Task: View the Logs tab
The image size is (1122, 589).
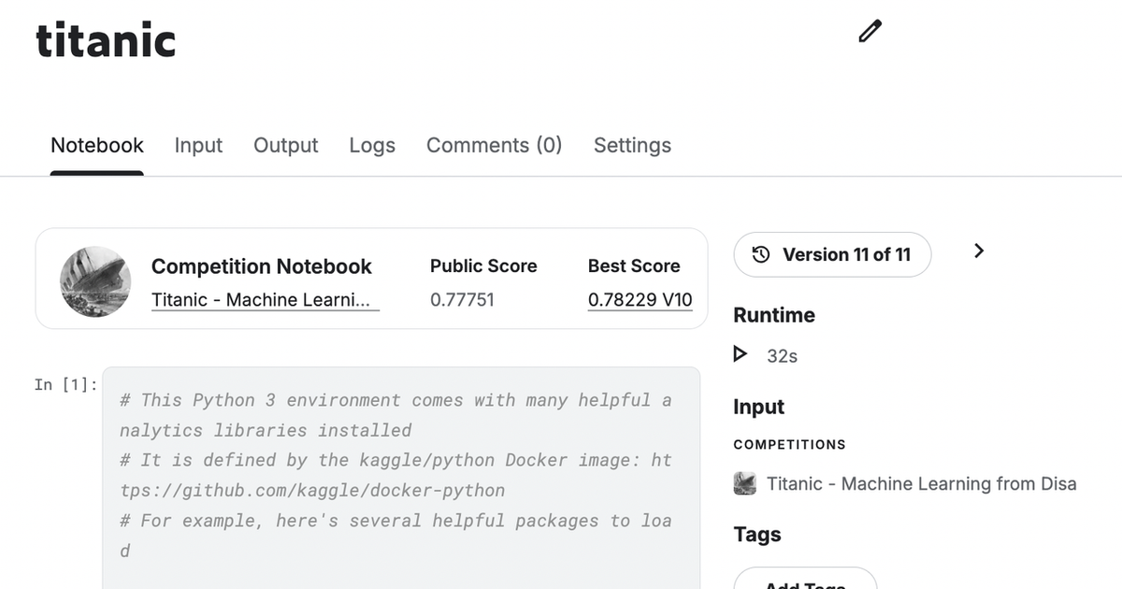Action: tap(372, 146)
